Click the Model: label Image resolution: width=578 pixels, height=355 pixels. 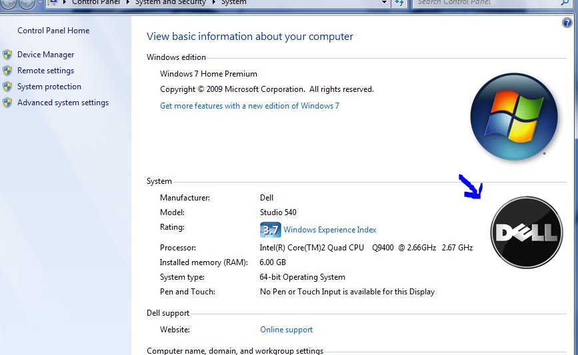coord(172,212)
